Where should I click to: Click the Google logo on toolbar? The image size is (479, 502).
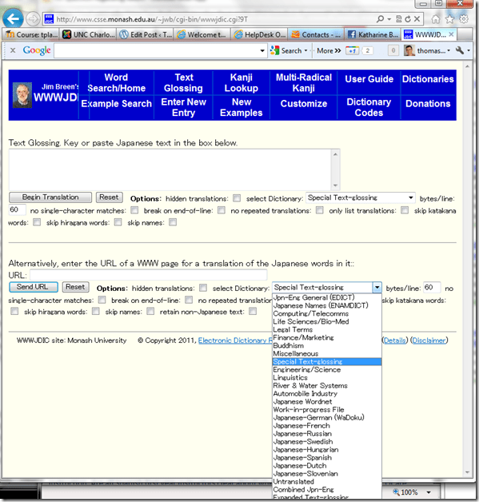(x=37, y=50)
